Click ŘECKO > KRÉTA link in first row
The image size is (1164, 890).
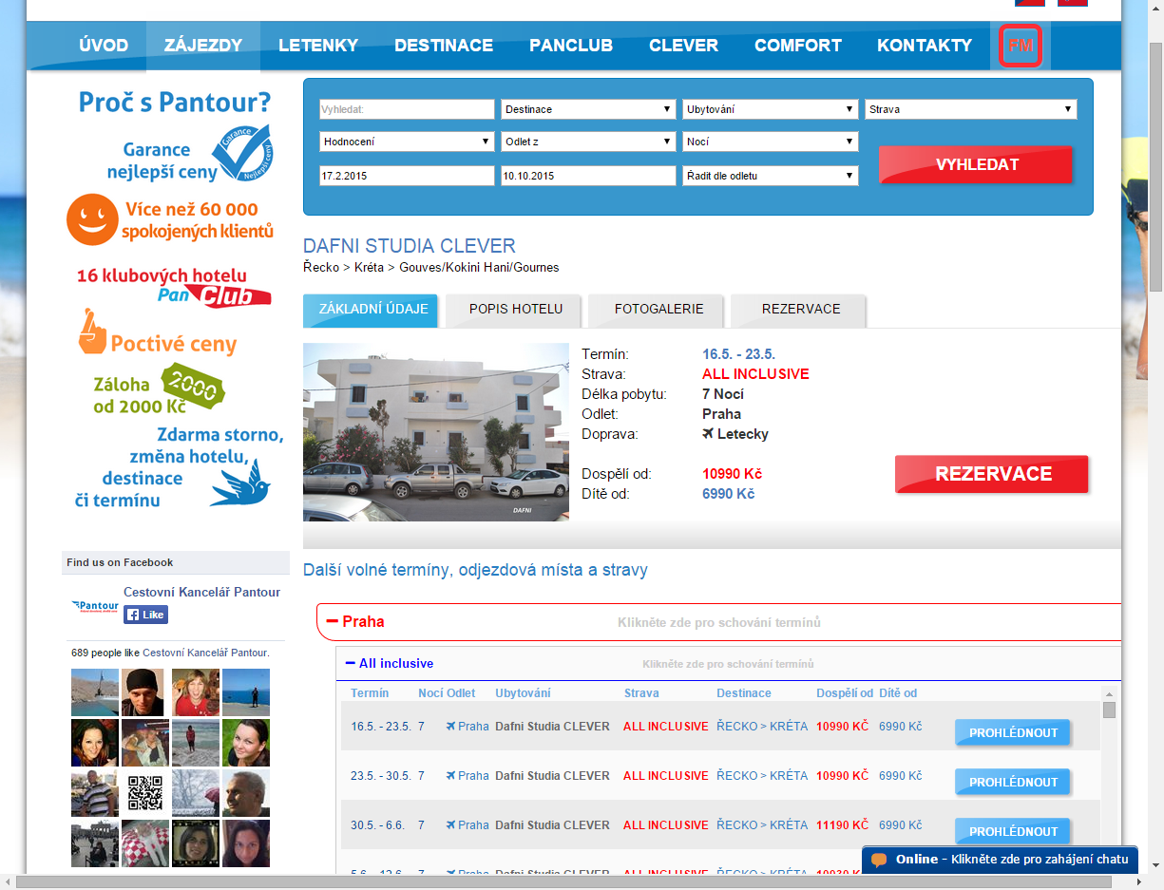(762, 727)
